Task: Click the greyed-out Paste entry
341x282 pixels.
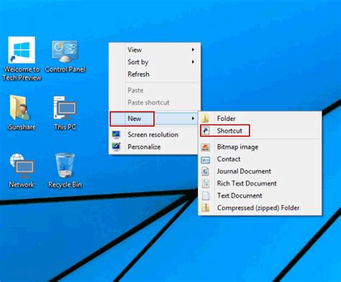Action: [155, 90]
